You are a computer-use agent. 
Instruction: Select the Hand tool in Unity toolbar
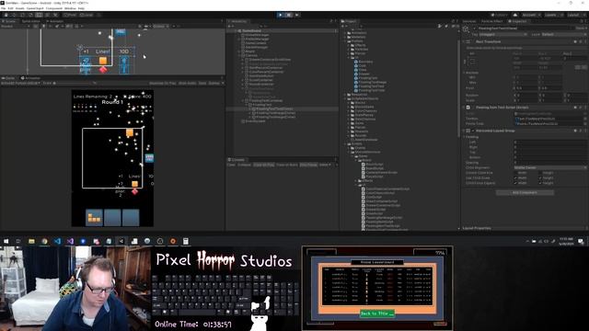tap(6, 15)
